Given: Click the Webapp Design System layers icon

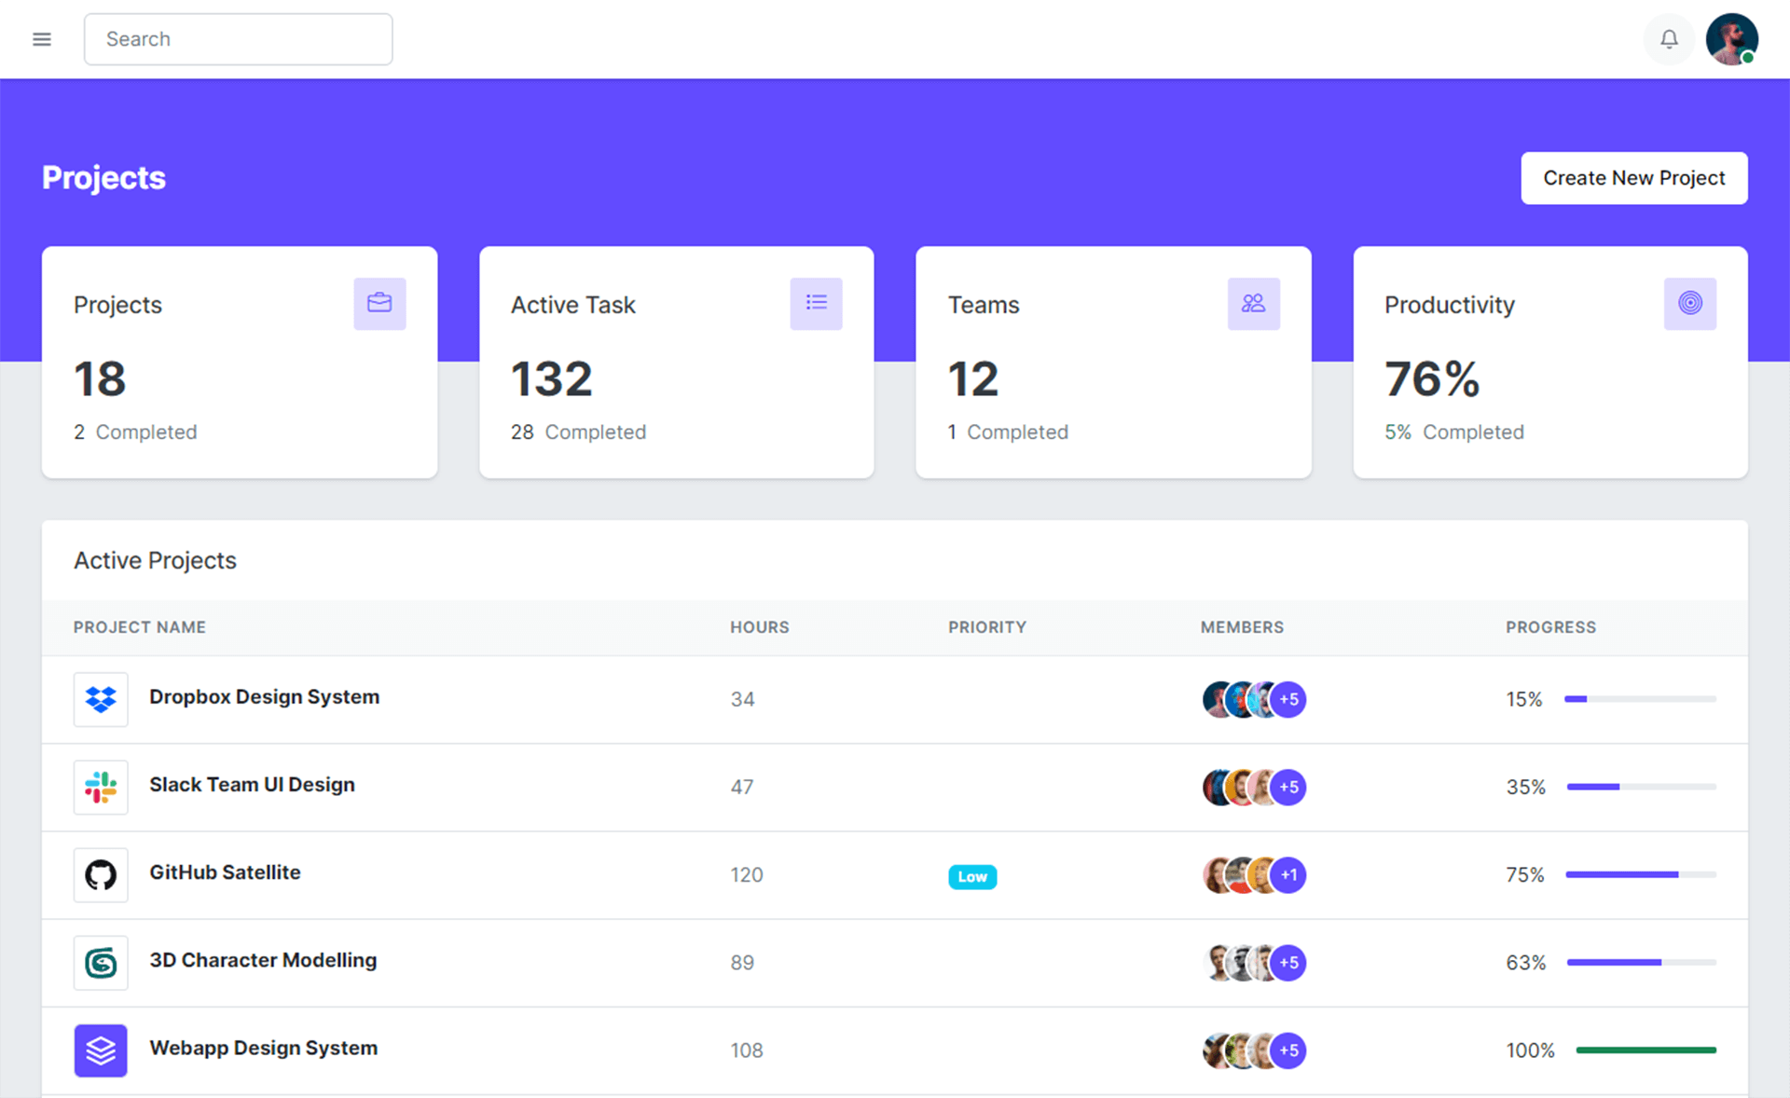Looking at the screenshot, I should pyautogui.click(x=100, y=1050).
